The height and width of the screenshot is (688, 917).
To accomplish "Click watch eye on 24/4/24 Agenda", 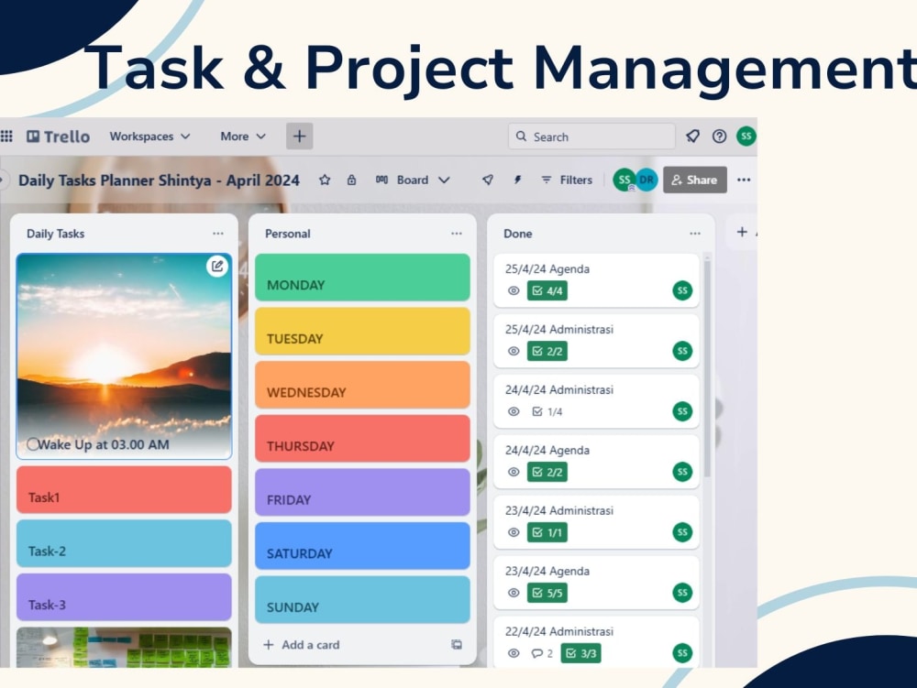I will [514, 472].
